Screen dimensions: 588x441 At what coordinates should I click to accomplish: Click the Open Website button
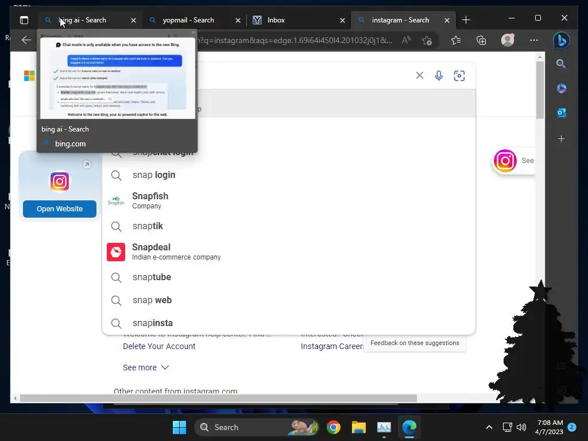(x=60, y=209)
